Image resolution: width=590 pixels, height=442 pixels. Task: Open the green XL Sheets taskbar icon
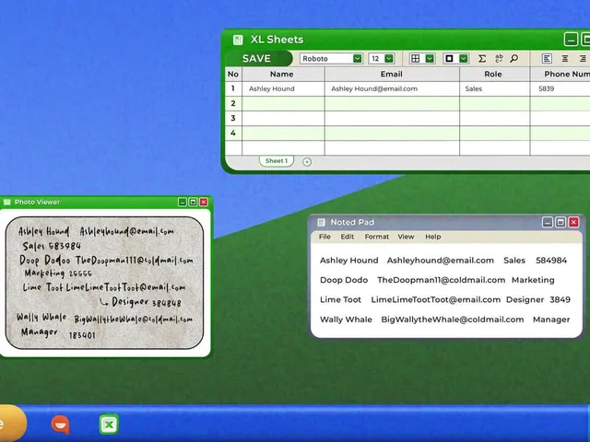pos(109,425)
